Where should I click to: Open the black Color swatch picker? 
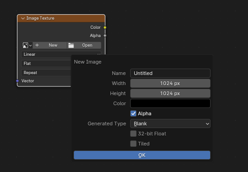coord(170,103)
